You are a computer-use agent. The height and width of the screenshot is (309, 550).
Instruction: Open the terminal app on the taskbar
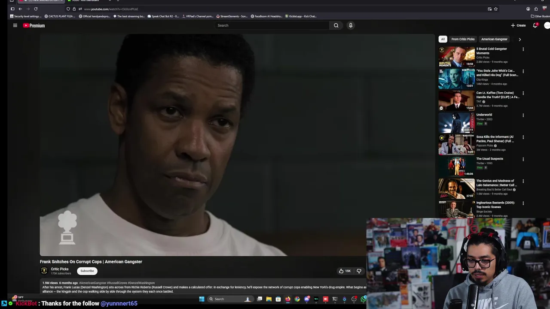tap(335, 299)
